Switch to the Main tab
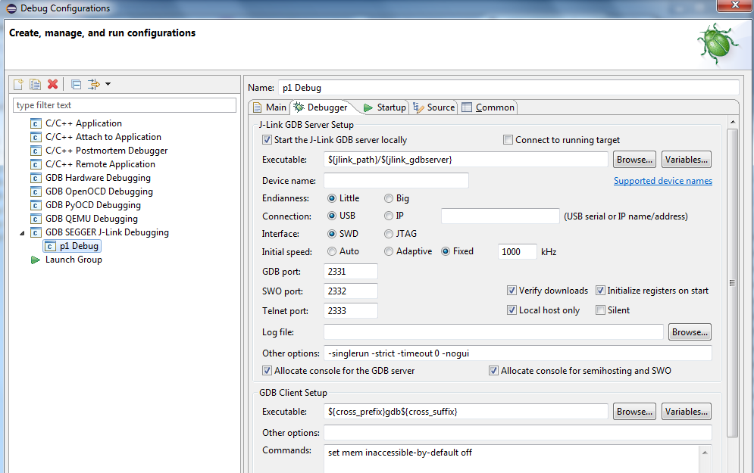 270,107
